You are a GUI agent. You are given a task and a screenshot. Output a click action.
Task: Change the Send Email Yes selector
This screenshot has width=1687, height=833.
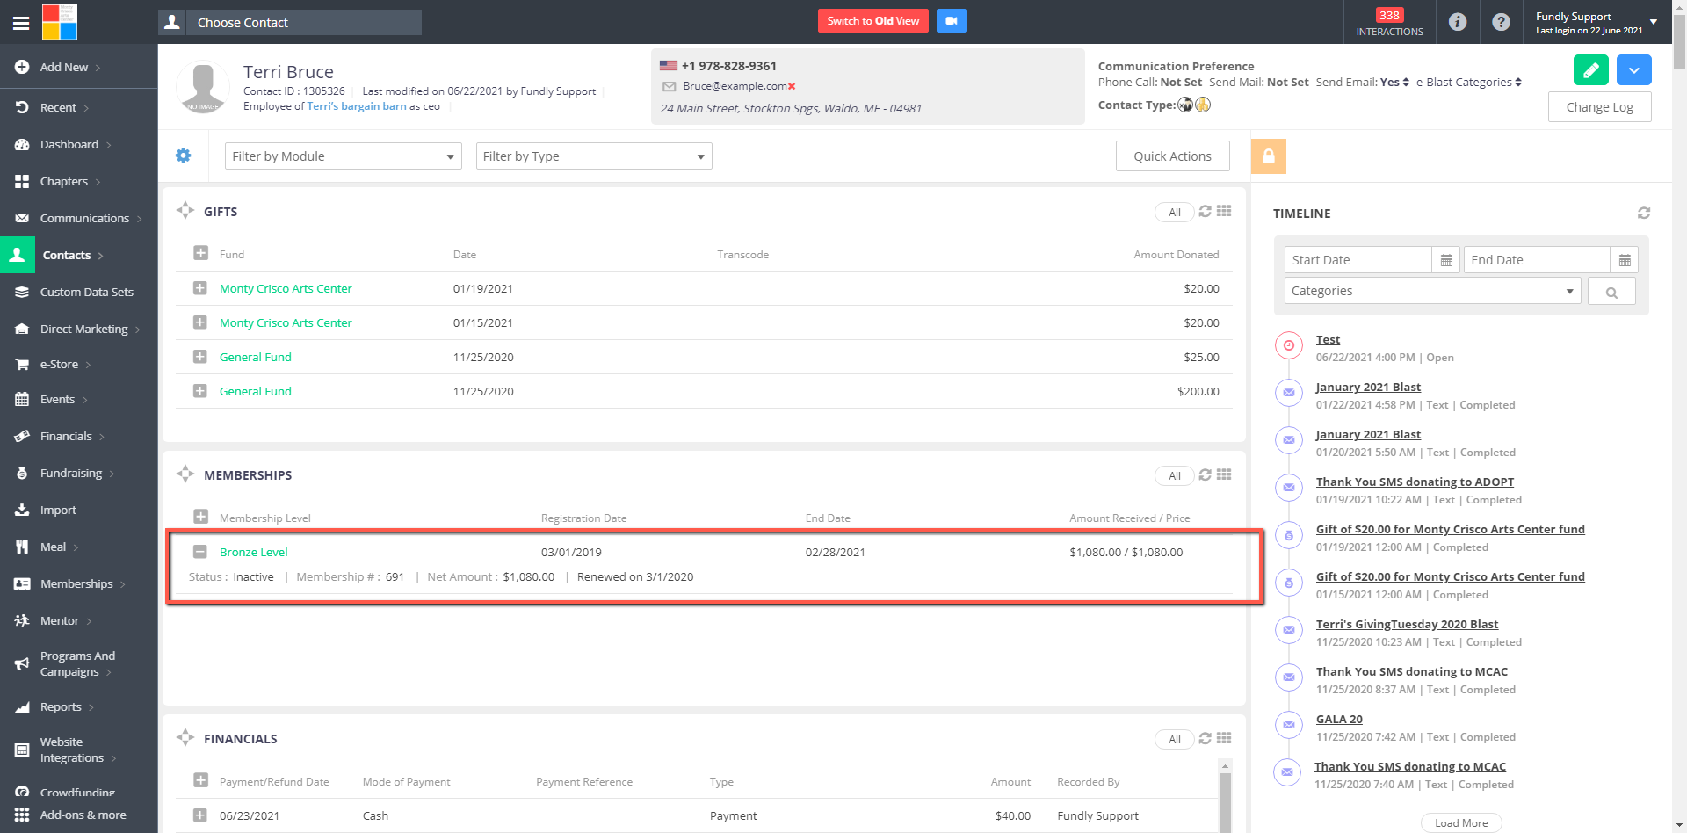1395,83
